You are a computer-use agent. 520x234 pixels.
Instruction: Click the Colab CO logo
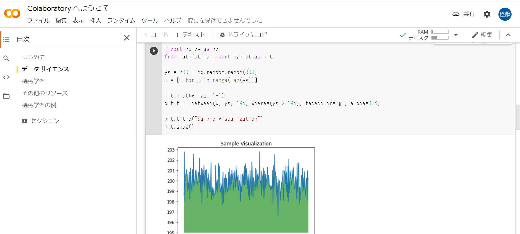click(x=12, y=13)
